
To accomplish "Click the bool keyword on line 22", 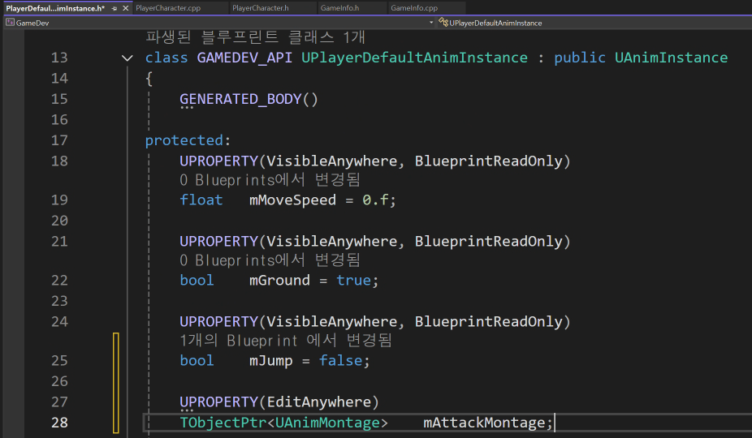I will click(197, 281).
